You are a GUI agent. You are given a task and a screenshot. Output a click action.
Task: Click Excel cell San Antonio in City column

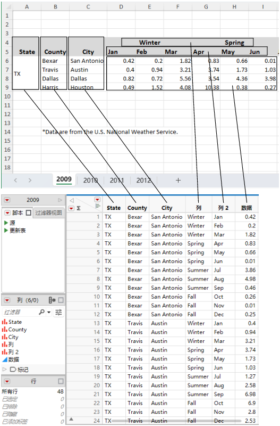pyautogui.click(x=87, y=61)
